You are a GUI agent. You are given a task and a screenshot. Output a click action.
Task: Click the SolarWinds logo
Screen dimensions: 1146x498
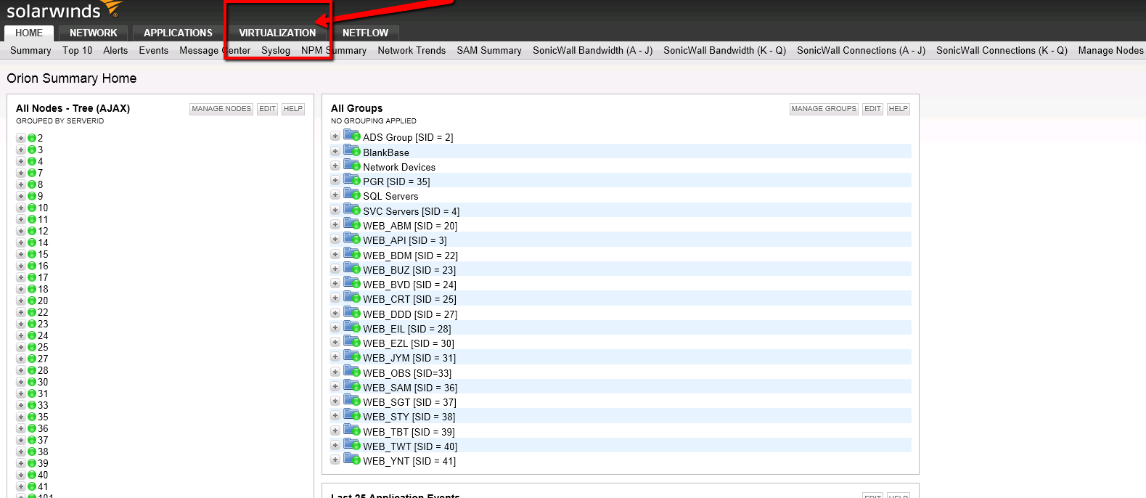64,9
